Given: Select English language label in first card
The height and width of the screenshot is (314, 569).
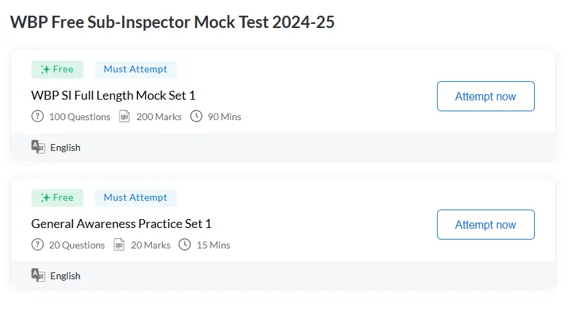Looking at the screenshot, I should [x=66, y=147].
